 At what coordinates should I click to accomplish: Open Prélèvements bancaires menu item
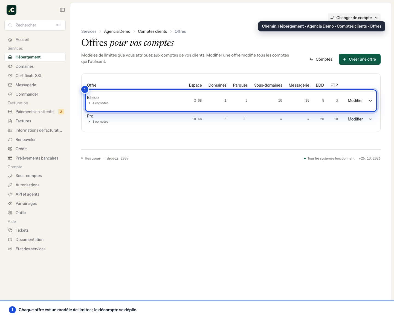(x=35, y=158)
